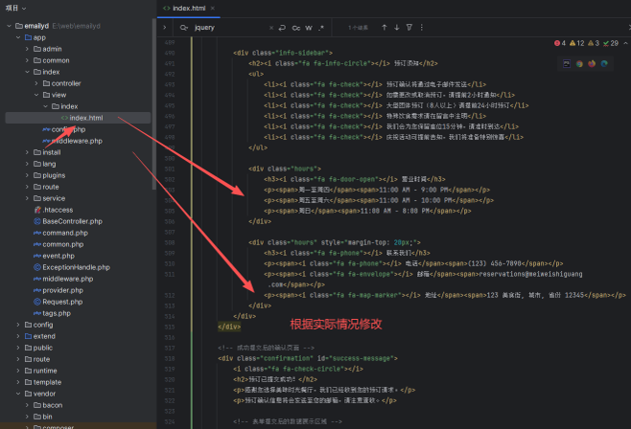Click the search history magnifier icon
Image resolution: width=631 pixels, height=429 pixels.
[183, 28]
